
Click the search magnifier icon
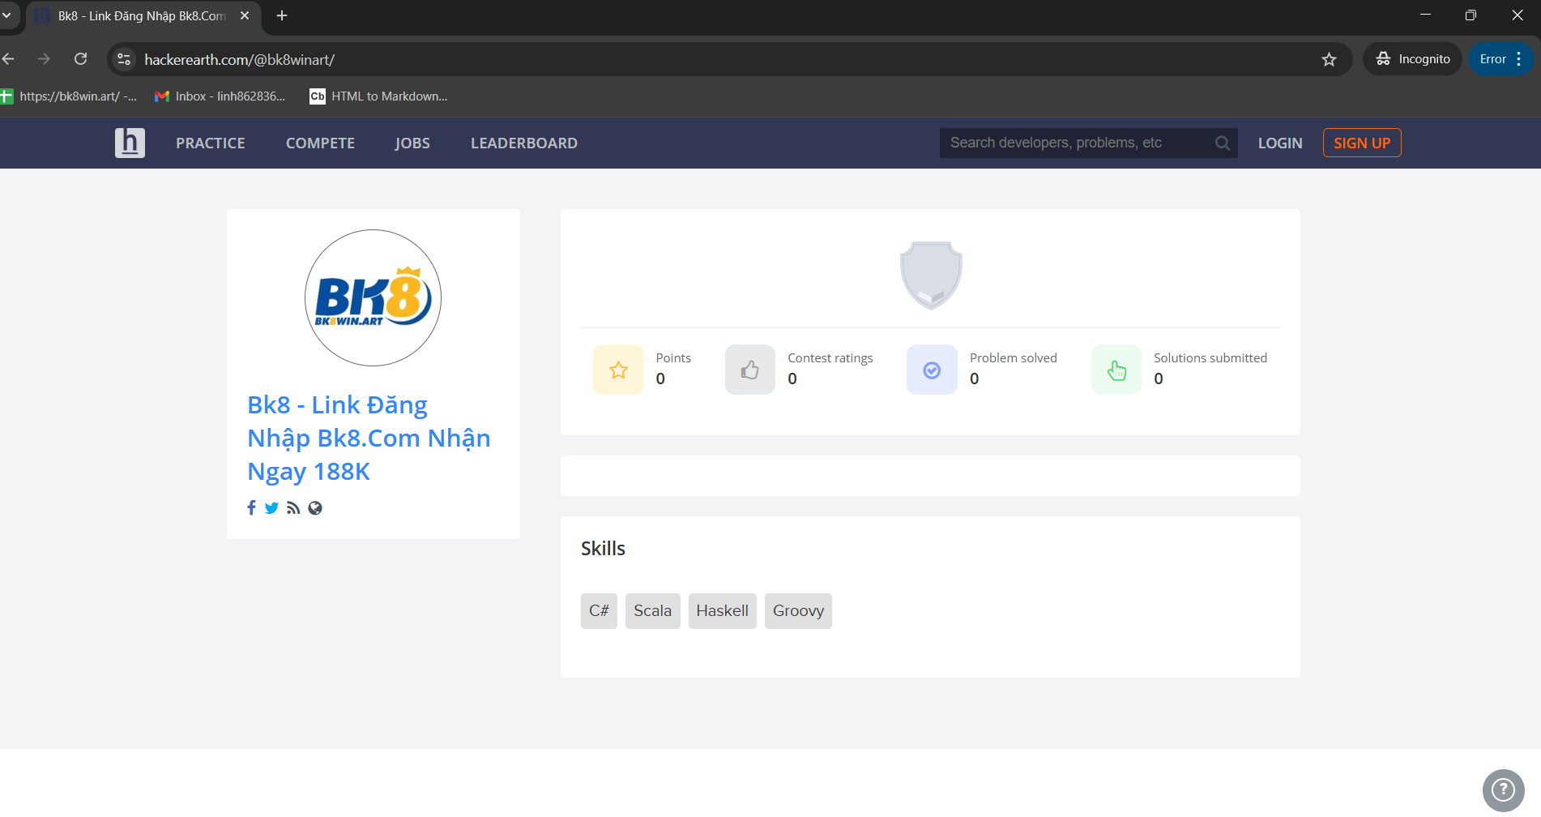(1222, 143)
